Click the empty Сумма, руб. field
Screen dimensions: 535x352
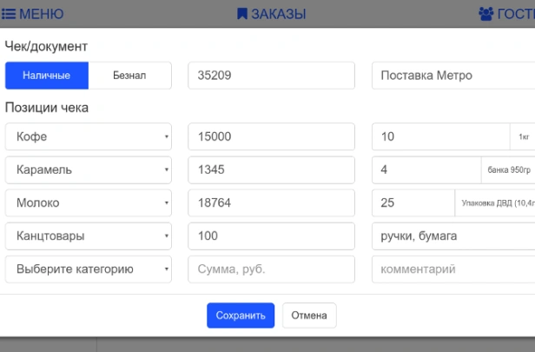[271, 269]
